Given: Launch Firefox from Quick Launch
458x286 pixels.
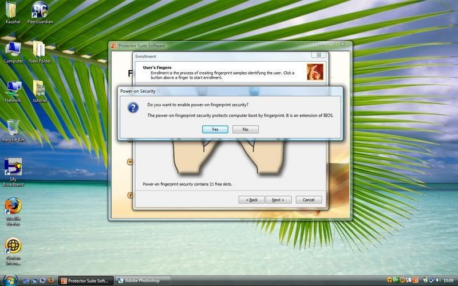Looking at the screenshot, I should click(51, 281).
